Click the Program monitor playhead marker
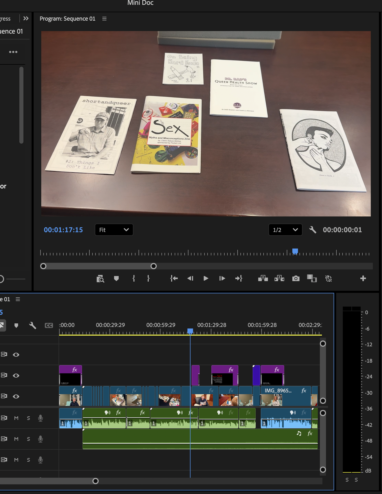Viewport: 382px width, 494px height. [x=295, y=252]
